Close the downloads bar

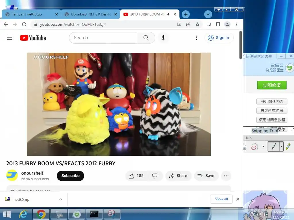point(238,199)
